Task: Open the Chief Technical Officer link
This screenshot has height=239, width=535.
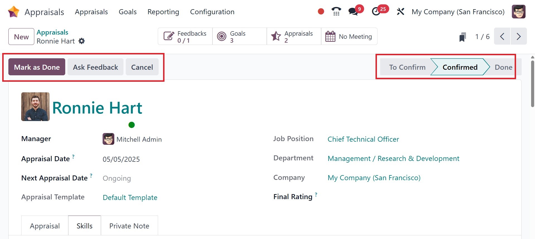Action: click(x=363, y=139)
